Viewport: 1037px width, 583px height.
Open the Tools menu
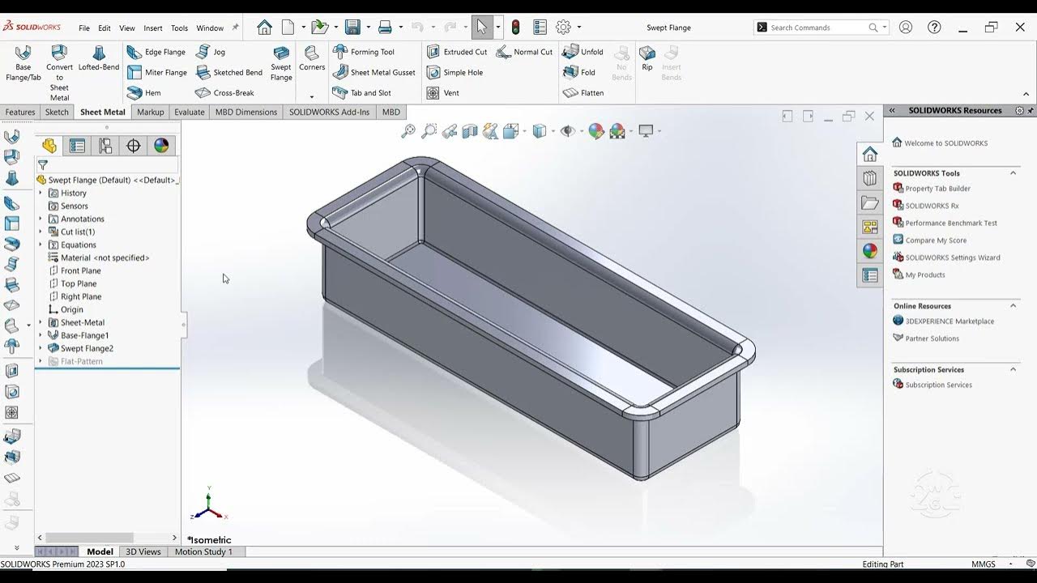[179, 28]
